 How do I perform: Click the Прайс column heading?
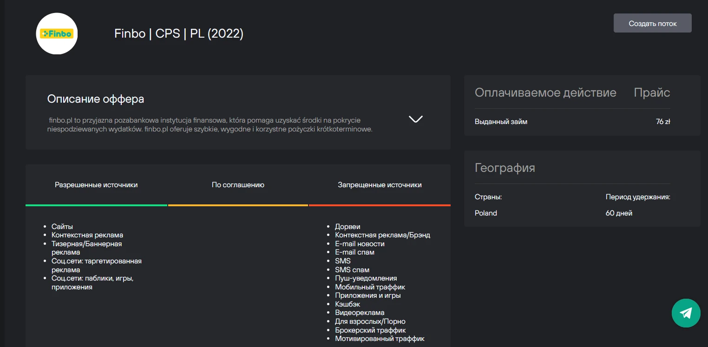click(x=652, y=92)
